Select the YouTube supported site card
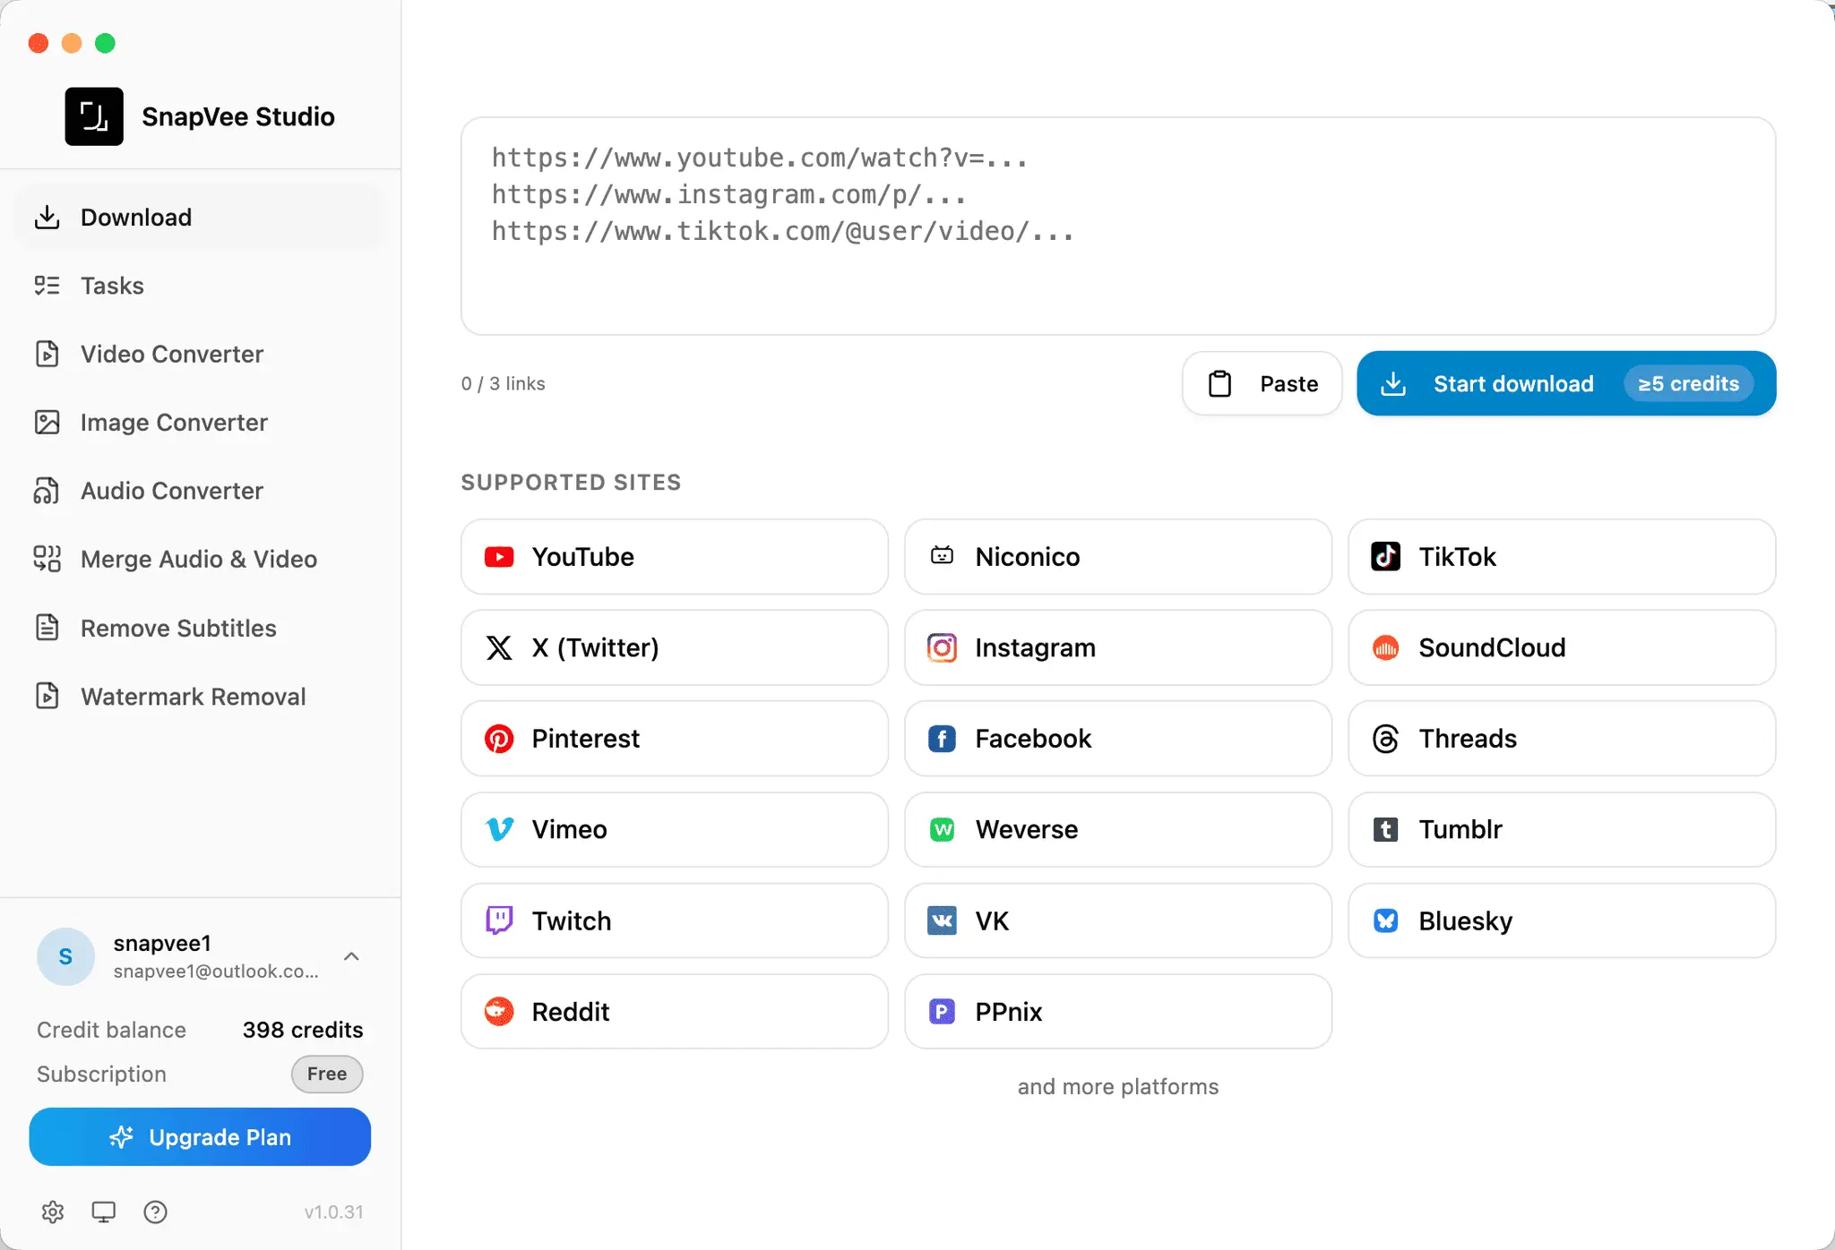Image resolution: width=1835 pixels, height=1250 pixels. click(x=675, y=557)
